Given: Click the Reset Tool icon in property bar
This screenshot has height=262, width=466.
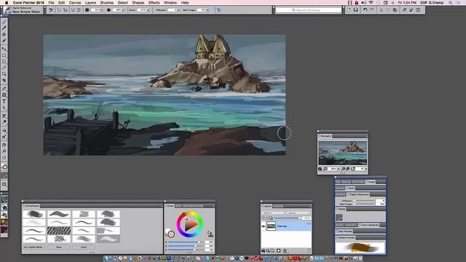Looking at the screenshot, I should pos(51,9).
